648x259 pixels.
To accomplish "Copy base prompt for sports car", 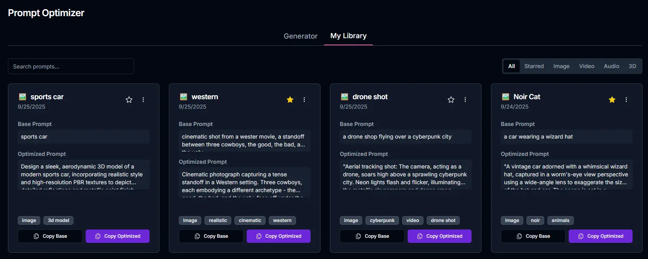I will (50, 236).
